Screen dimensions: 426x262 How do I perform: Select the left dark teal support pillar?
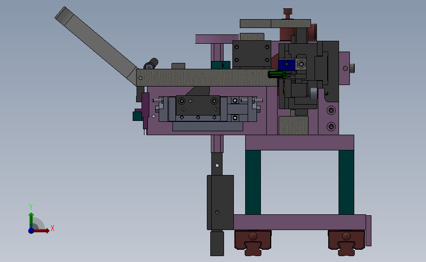[253, 182]
